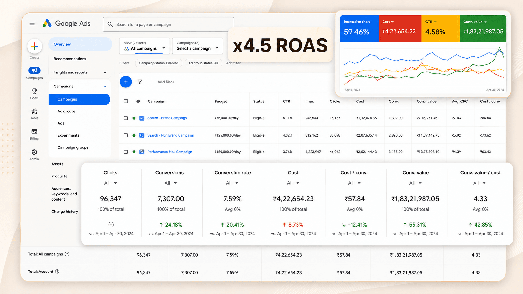
Task: Click the Create plus icon
Action: pos(34,46)
